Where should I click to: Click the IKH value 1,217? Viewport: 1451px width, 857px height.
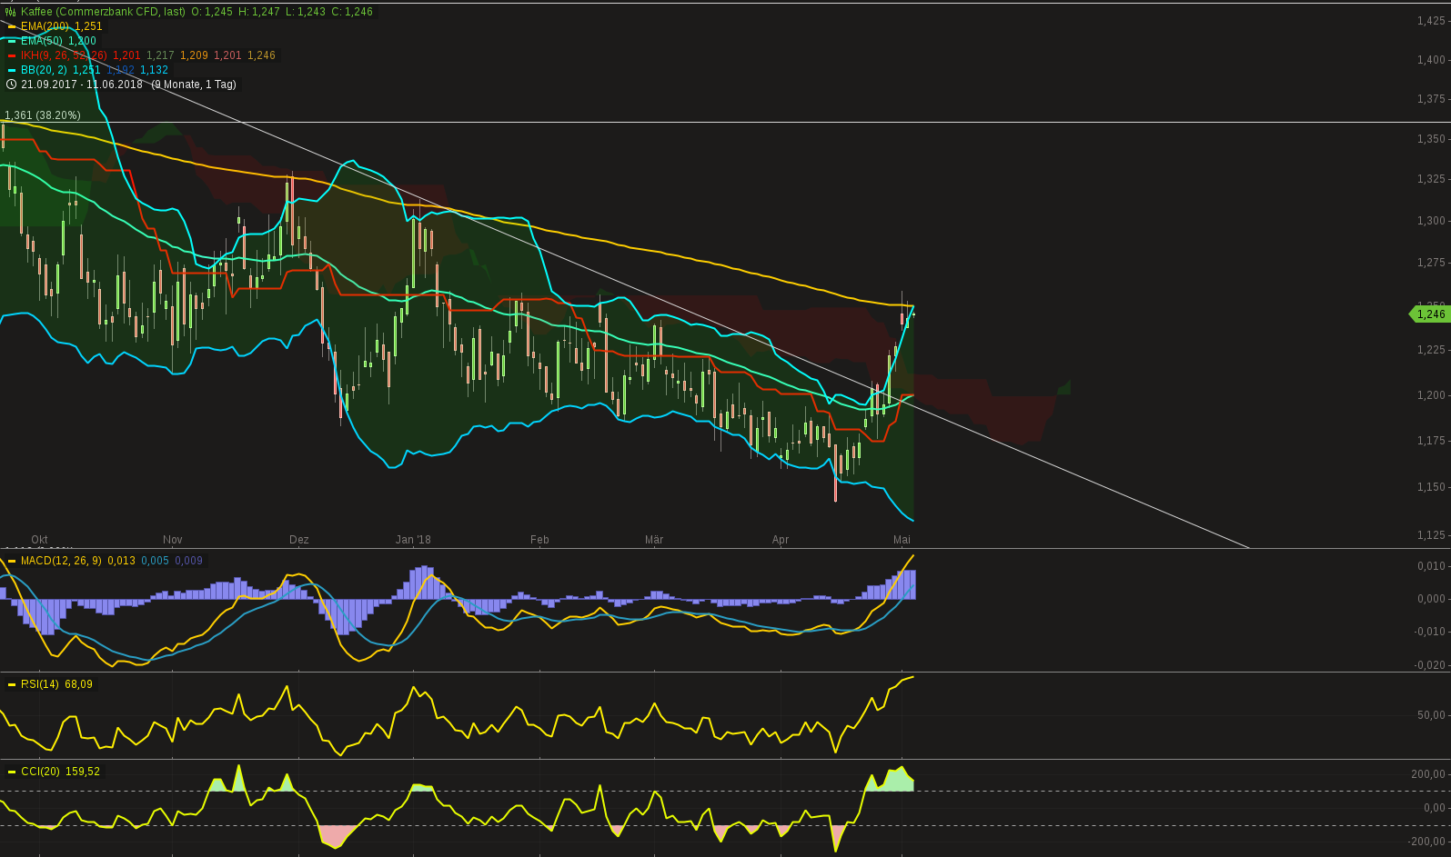[160, 55]
